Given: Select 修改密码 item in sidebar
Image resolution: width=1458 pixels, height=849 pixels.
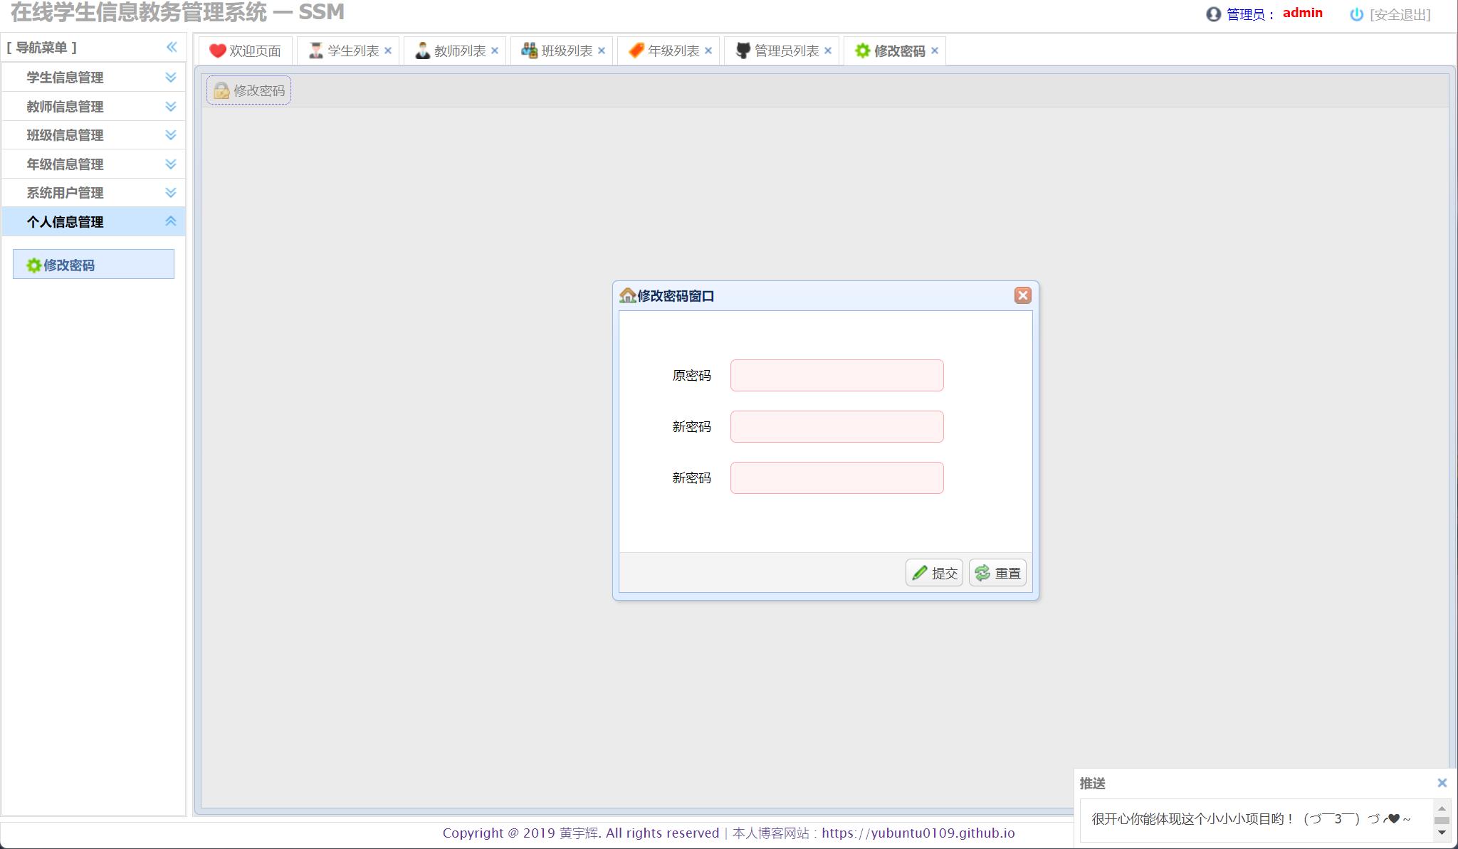Looking at the screenshot, I should click(93, 265).
